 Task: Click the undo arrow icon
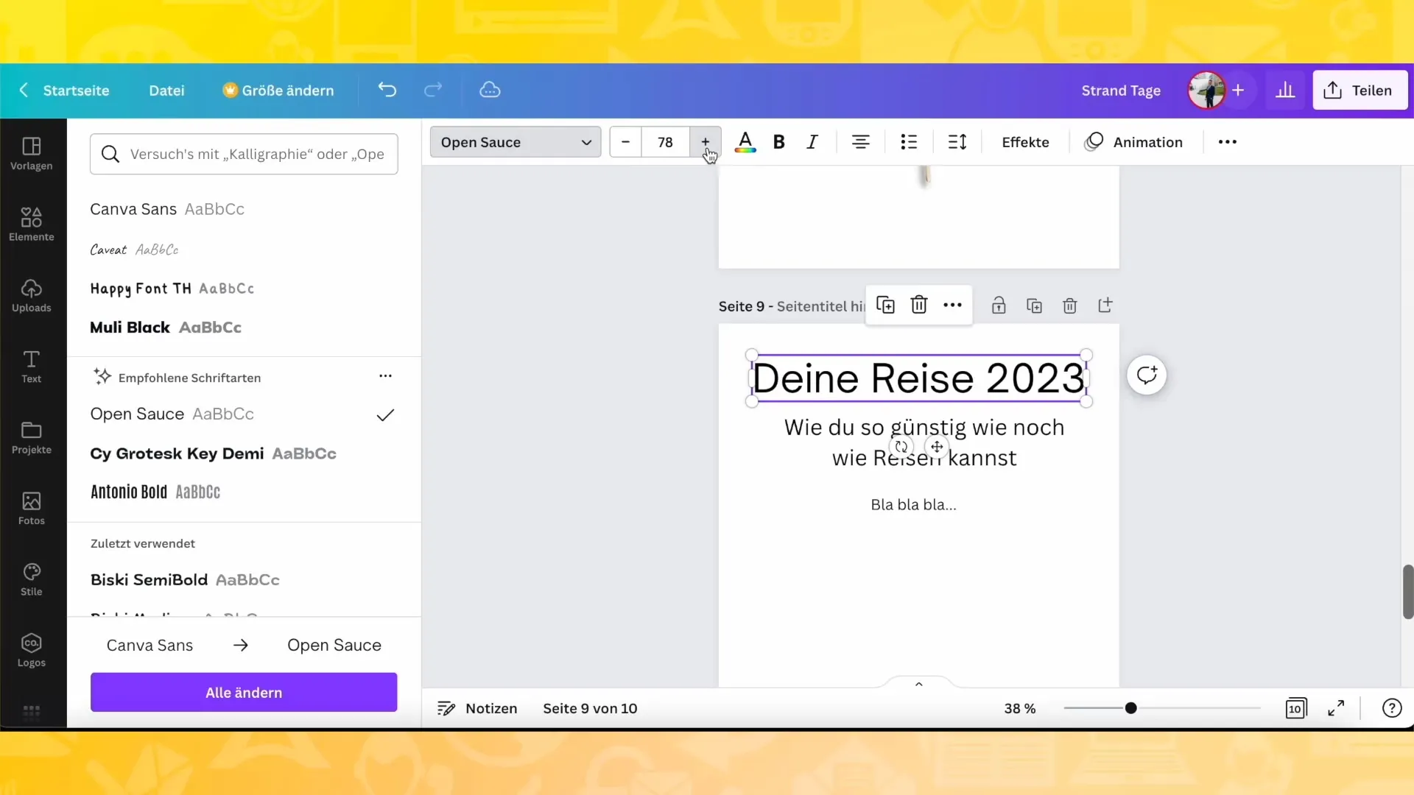click(387, 91)
